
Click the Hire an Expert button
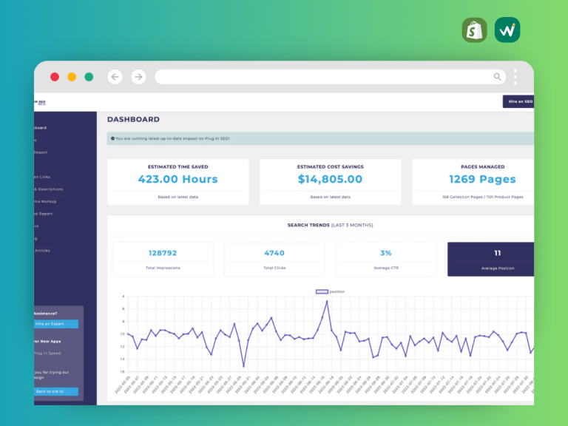click(x=55, y=324)
